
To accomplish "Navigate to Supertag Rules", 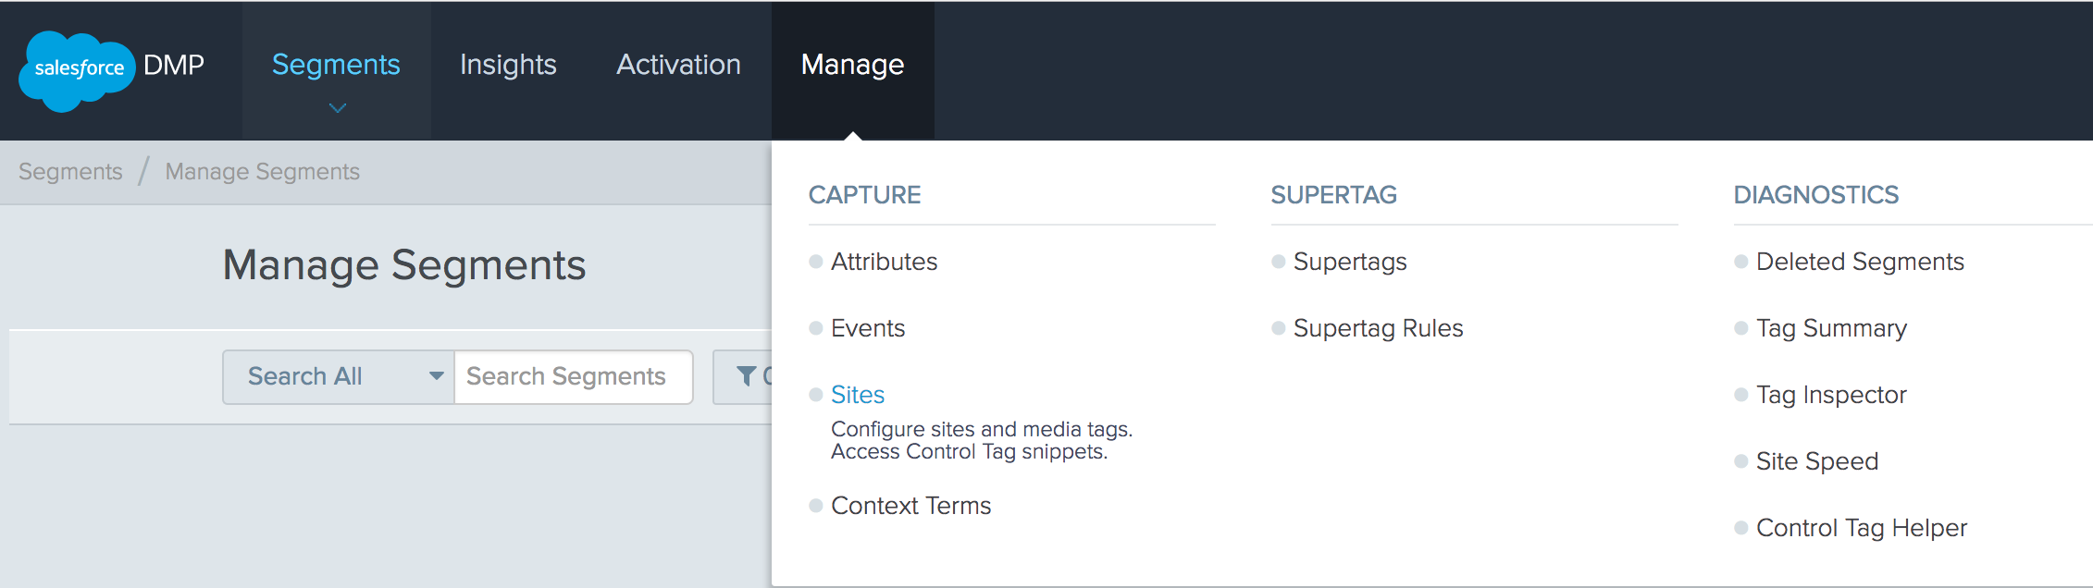I will click(1378, 328).
